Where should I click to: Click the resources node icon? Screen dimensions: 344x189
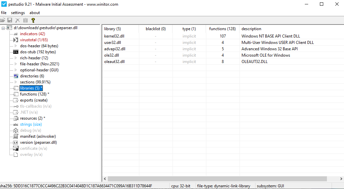16,118
